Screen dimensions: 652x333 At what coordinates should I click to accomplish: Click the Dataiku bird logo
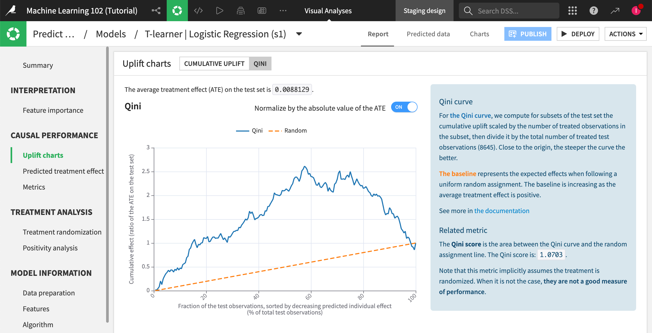[x=11, y=11]
